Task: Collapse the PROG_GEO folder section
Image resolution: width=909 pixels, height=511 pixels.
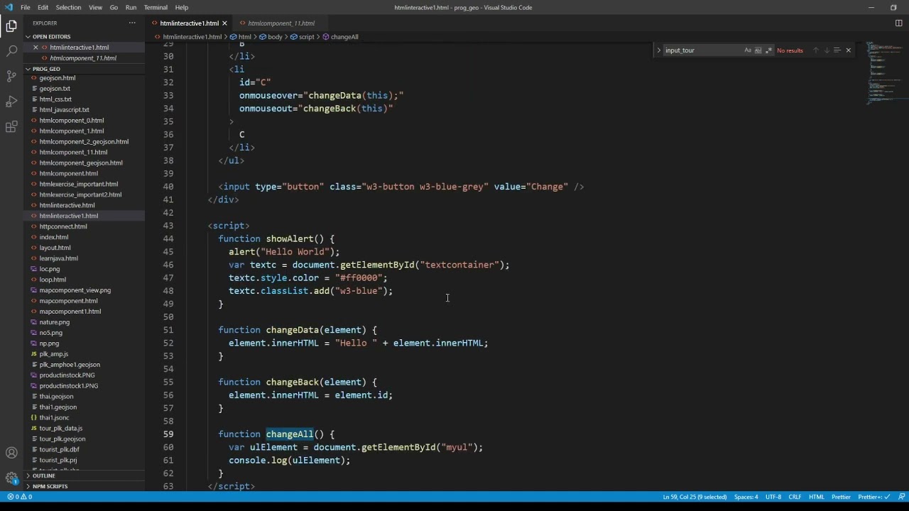Action: pos(46,69)
